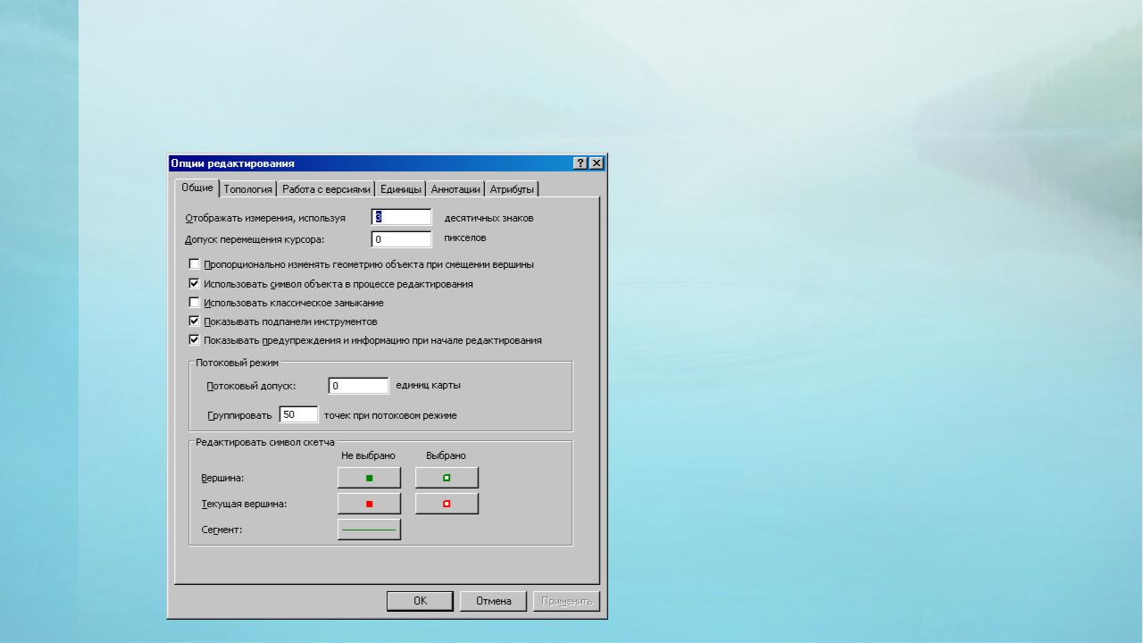
Task: Open unselected Вершина green symbol swatch
Action: 369,478
